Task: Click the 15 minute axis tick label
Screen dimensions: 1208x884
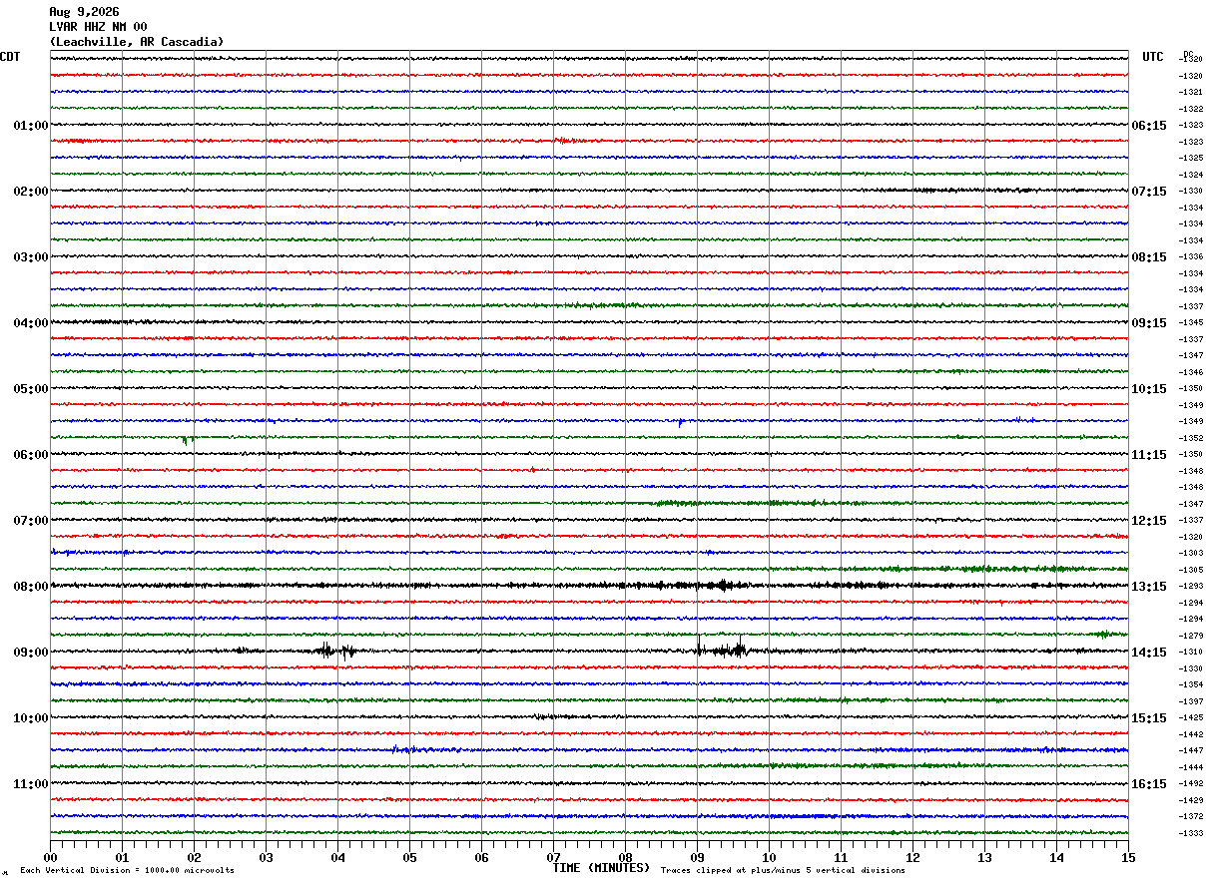Action: click(x=1128, y=857)
